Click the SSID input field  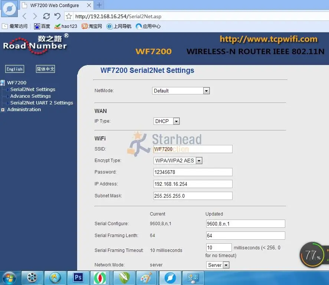(x=193, y=149)
